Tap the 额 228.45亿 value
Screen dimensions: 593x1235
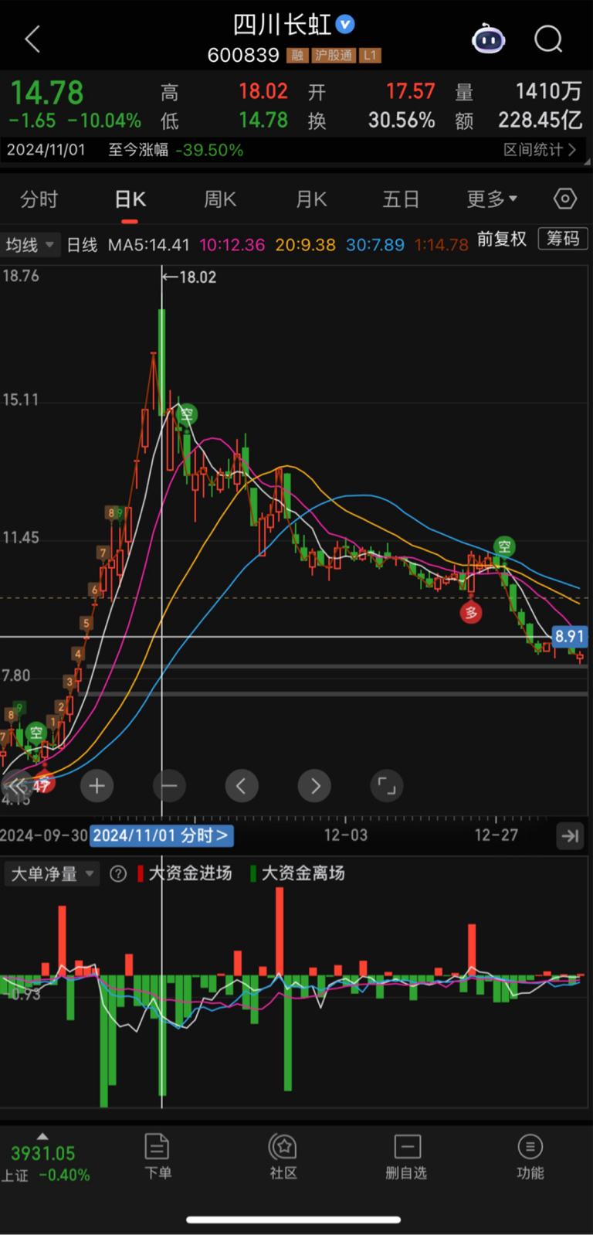(x=540, y=121)
